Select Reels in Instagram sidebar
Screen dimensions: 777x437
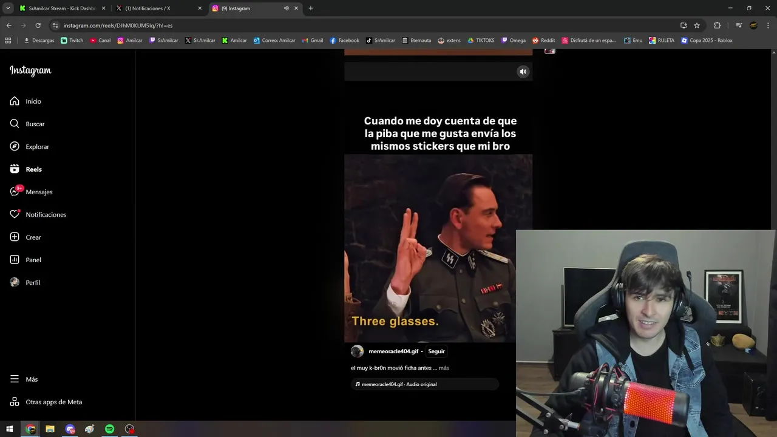[x=26, y=169]
